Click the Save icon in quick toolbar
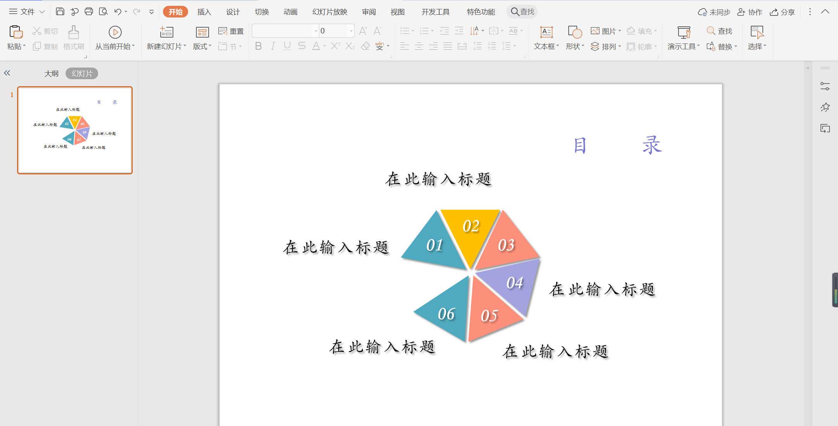The image size is (838, 426). (x=60, y=12)
